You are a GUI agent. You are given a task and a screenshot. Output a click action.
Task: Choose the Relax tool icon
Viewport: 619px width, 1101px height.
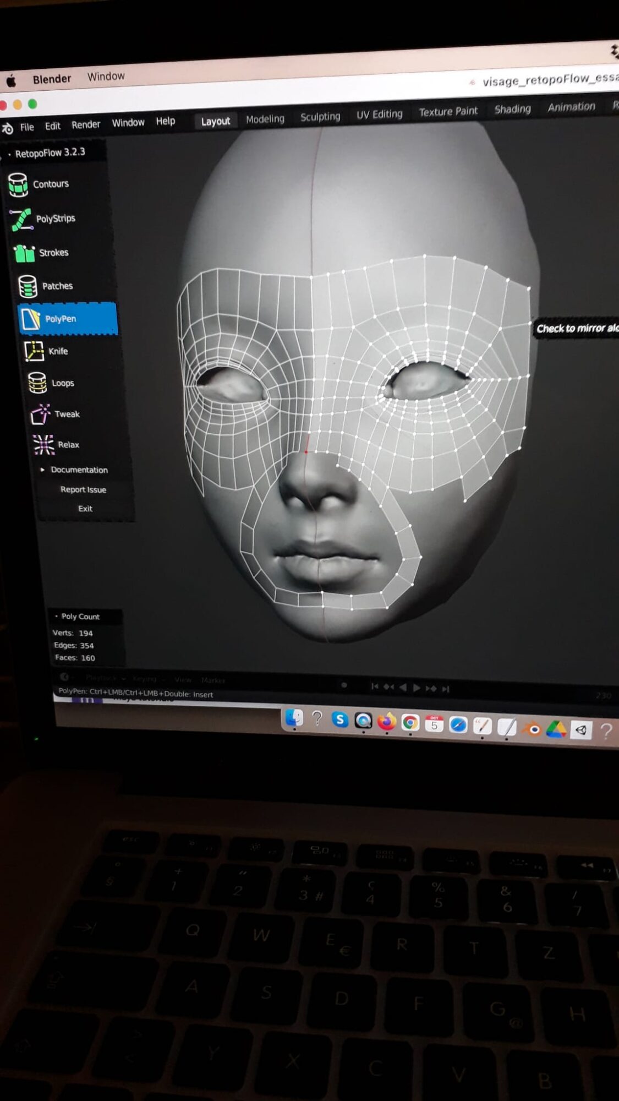pos(43,445)
